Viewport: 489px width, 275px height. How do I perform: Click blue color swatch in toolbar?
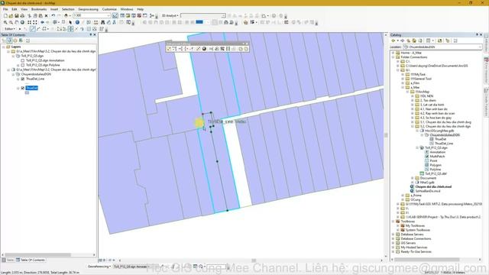click(199, 22)
